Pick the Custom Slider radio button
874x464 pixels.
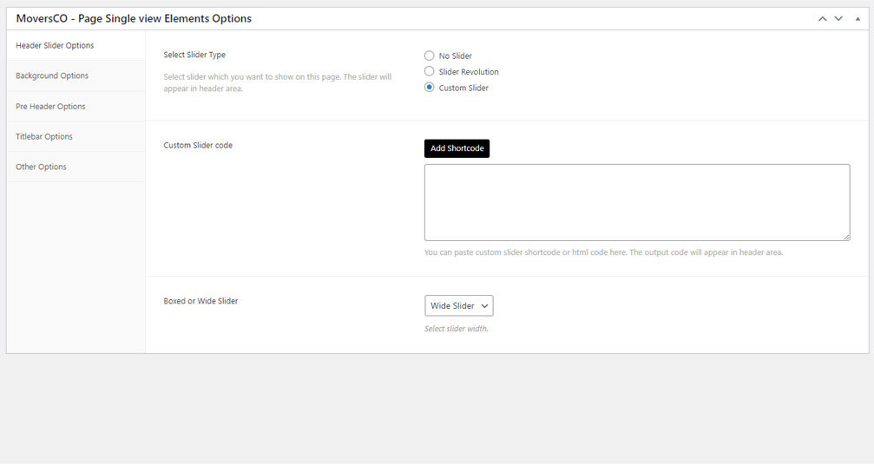tap(430, 88)
